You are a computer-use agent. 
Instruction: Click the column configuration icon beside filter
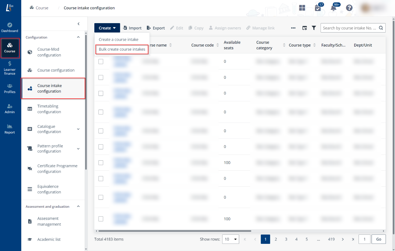[x=304, y=28]
